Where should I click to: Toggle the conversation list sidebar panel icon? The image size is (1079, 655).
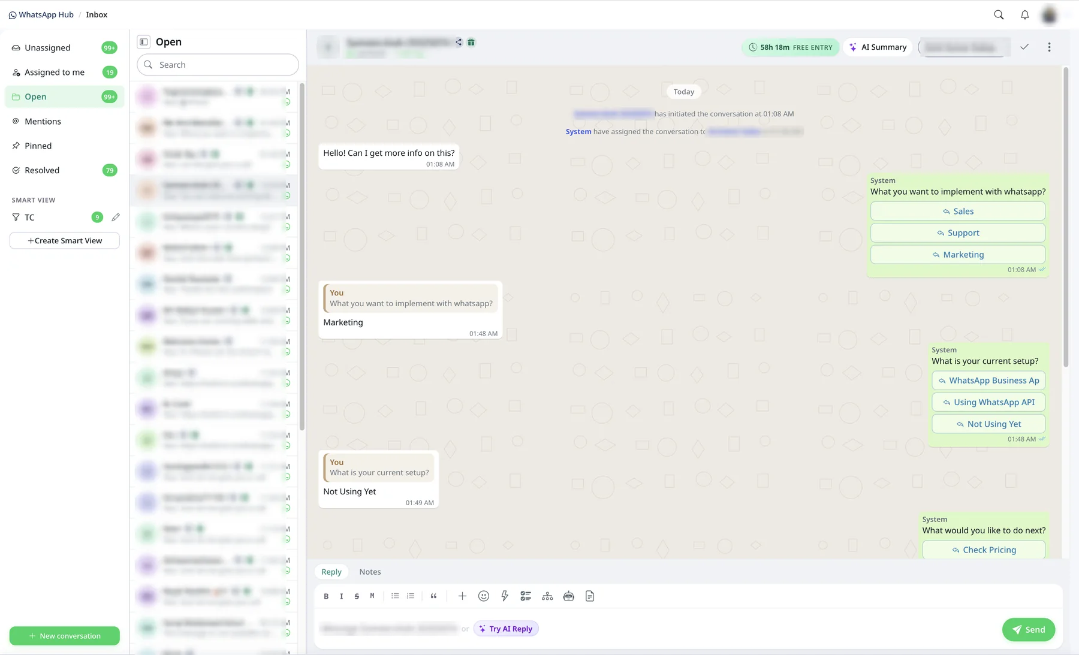coord(144,42)
